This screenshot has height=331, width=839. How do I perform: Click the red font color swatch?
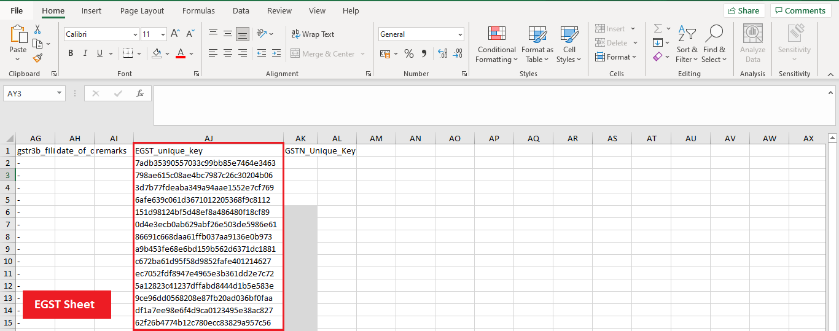(181, 53)
